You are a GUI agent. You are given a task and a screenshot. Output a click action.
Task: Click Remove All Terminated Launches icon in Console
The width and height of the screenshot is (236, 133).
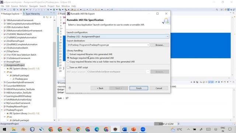coord(197,82)
